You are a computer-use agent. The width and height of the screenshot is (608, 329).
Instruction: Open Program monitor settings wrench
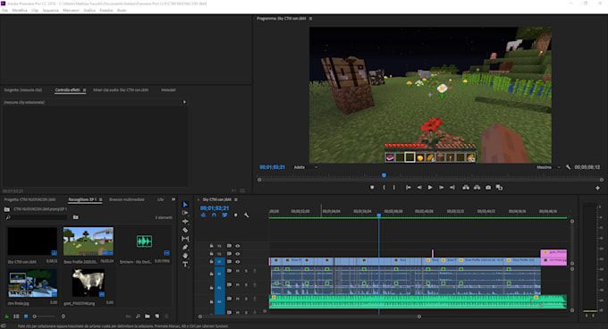(568, 167)
